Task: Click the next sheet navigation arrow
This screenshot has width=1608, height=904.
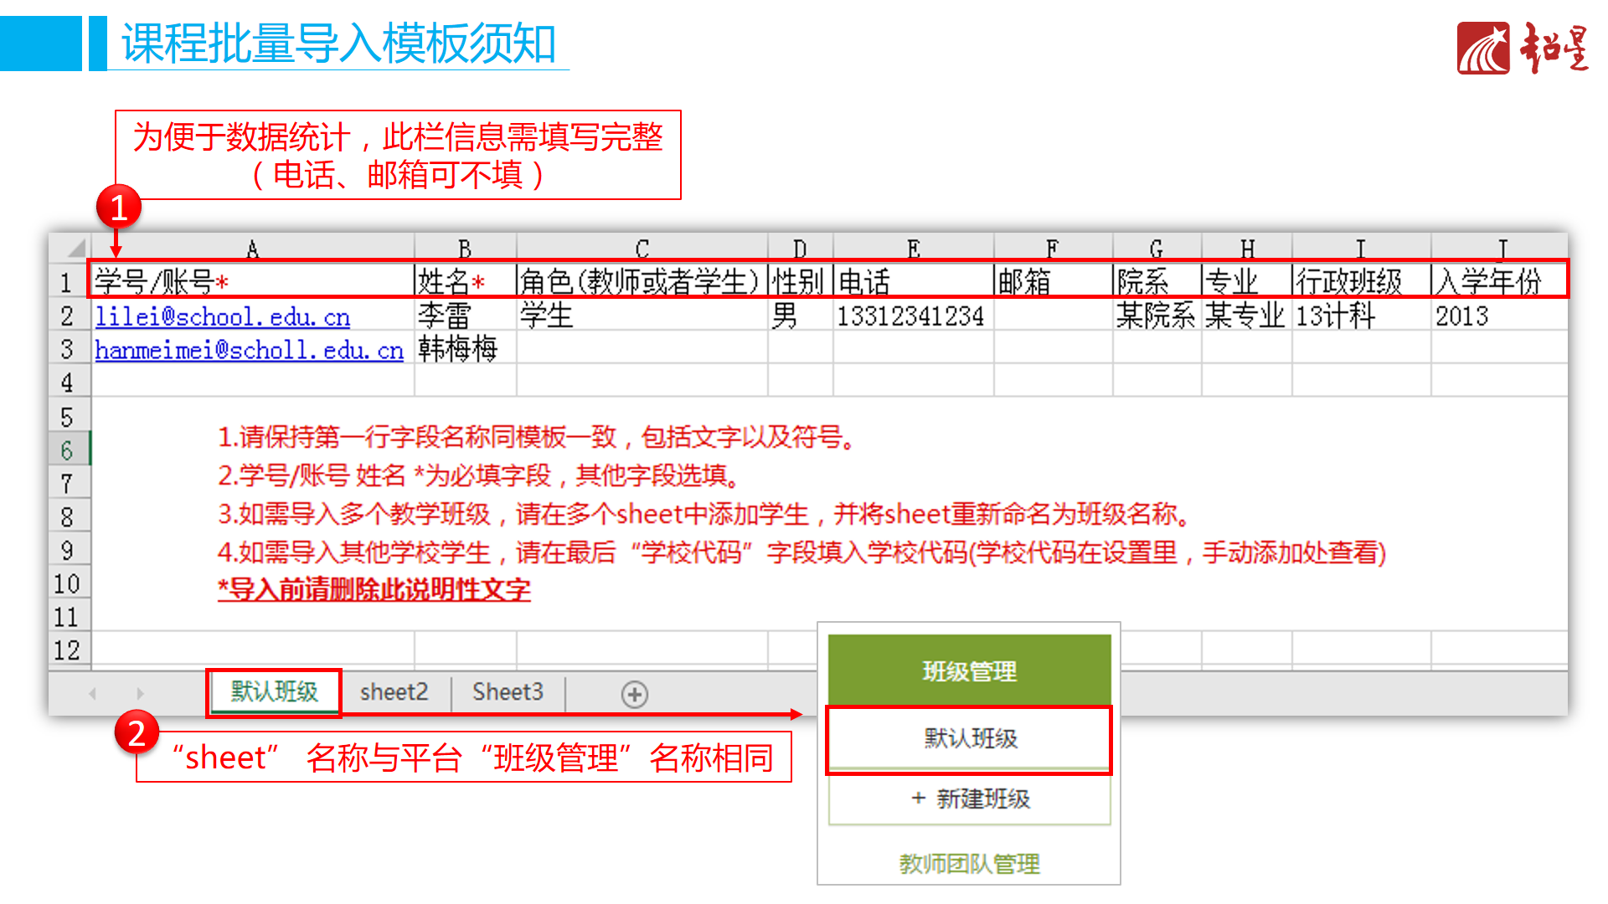Action: [139, 694]
